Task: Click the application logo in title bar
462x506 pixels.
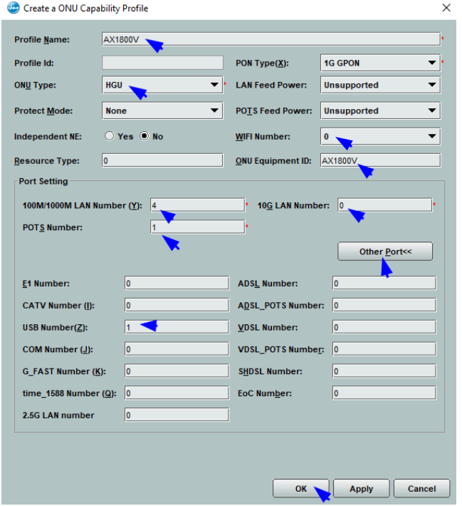Action: (x=14, y=8)
